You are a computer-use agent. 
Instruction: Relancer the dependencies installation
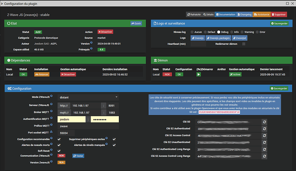[x=42, y=74]
